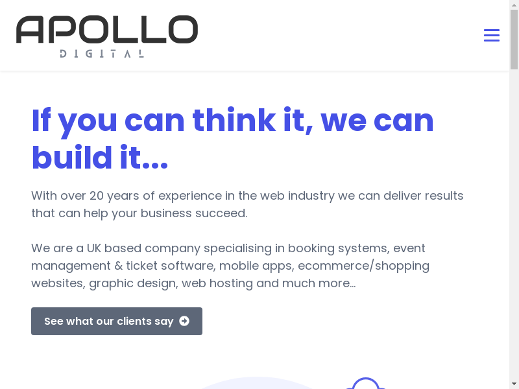
Task: Click the arrow icon in clients button
Action: coord(184,321)
